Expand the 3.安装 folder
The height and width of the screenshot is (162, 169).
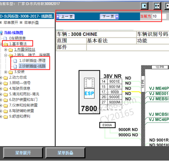click(6, 72)
